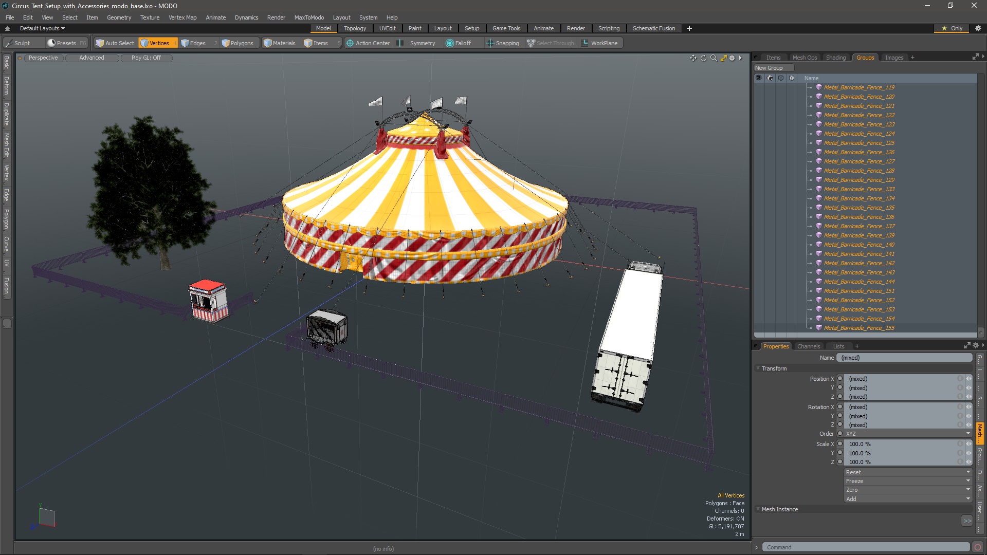
Task: Toggle Symmetry in the toolbar
Action: [417, 43]
